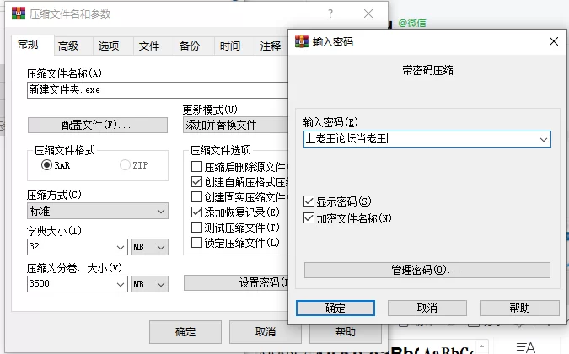Click 帮助 in the password dialog
The image size is (569, 354).
point(519,308)
